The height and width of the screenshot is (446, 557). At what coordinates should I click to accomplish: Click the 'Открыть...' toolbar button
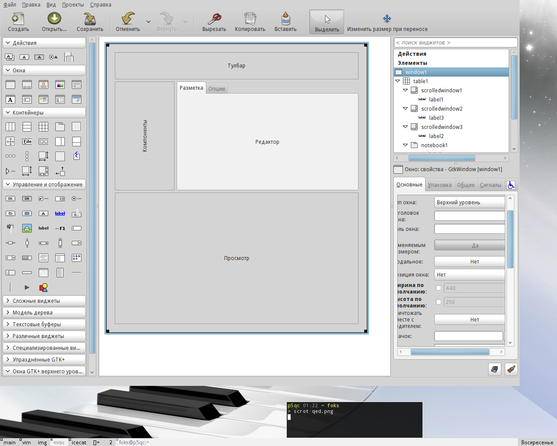54,22
